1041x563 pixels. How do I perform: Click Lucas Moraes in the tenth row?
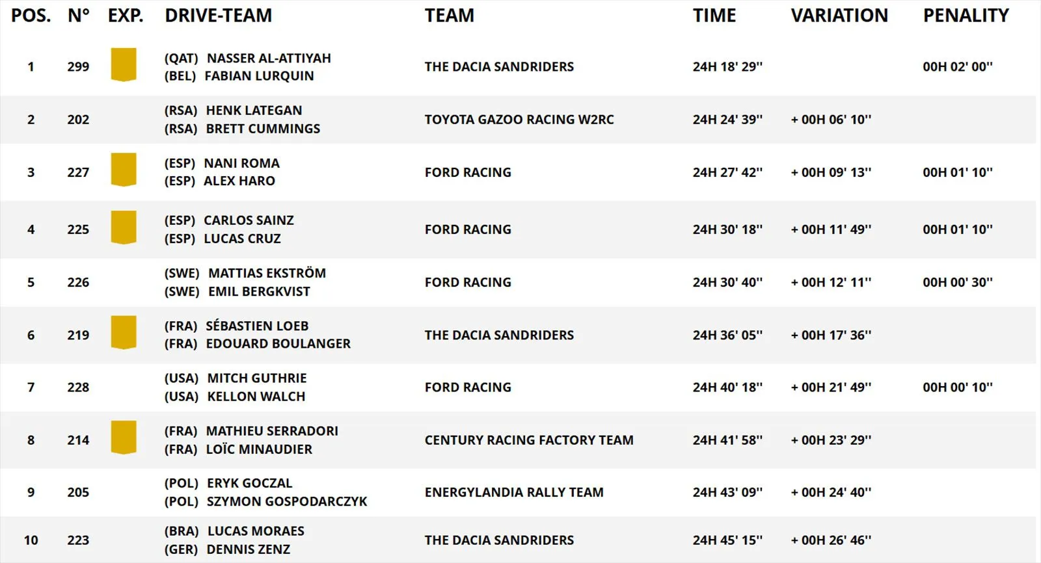click(255, 531)
